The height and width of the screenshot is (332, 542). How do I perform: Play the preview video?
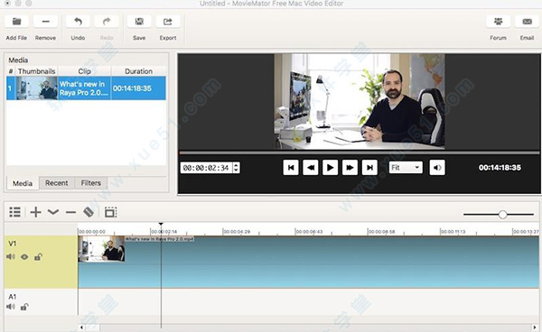[x=330, y=168]
